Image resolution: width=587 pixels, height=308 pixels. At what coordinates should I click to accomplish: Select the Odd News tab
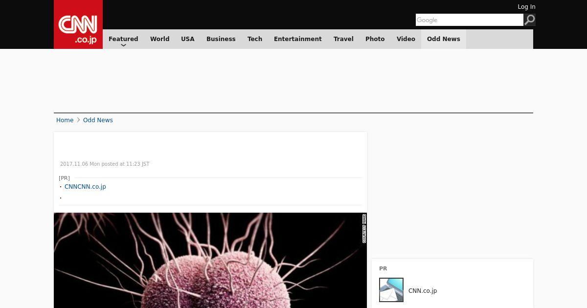(x=444, y=39)
